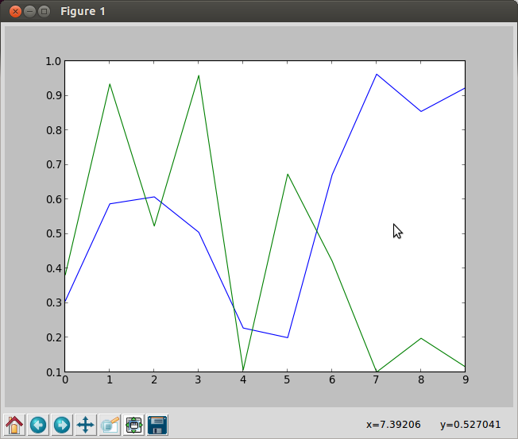Click the y coordinate readout in status bar
This screenshot has width=518, height=439.
[470, 425]
